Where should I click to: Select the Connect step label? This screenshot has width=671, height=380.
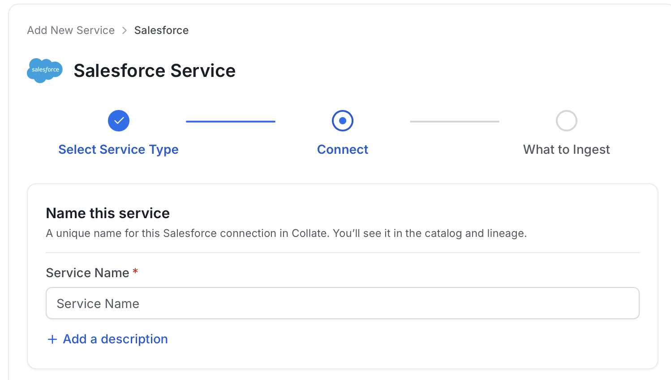tap(343, 149)
